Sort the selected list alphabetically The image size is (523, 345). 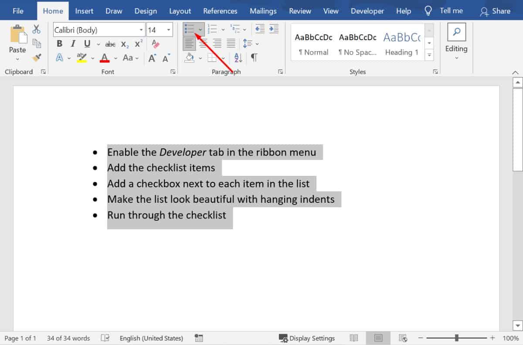pyautogui.click(x=238, y=58)
